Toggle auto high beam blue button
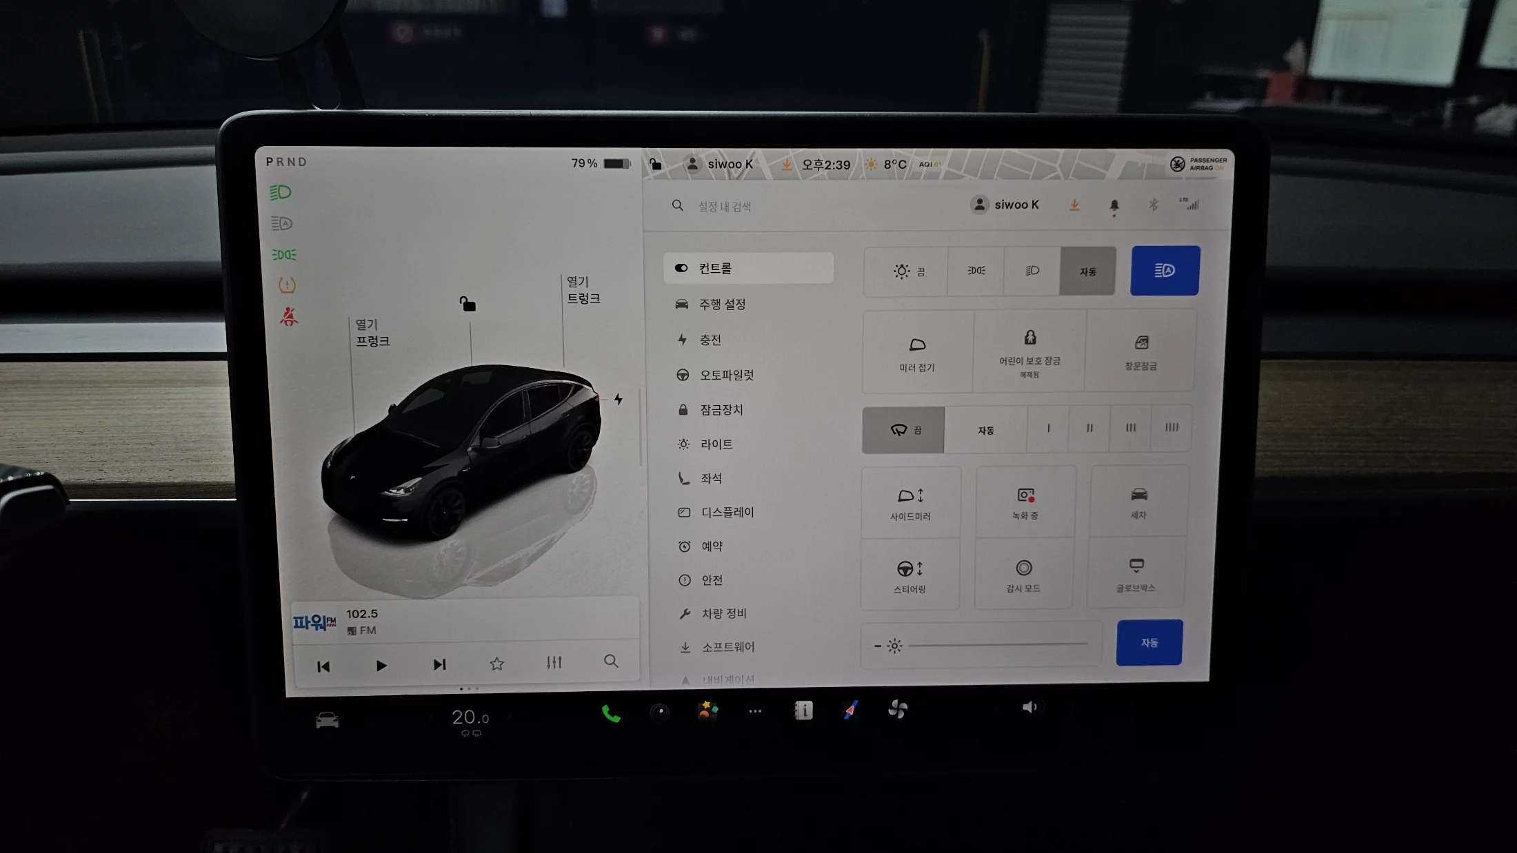The width and height of the screenshot is (1517, 853). coord(1165,271)
